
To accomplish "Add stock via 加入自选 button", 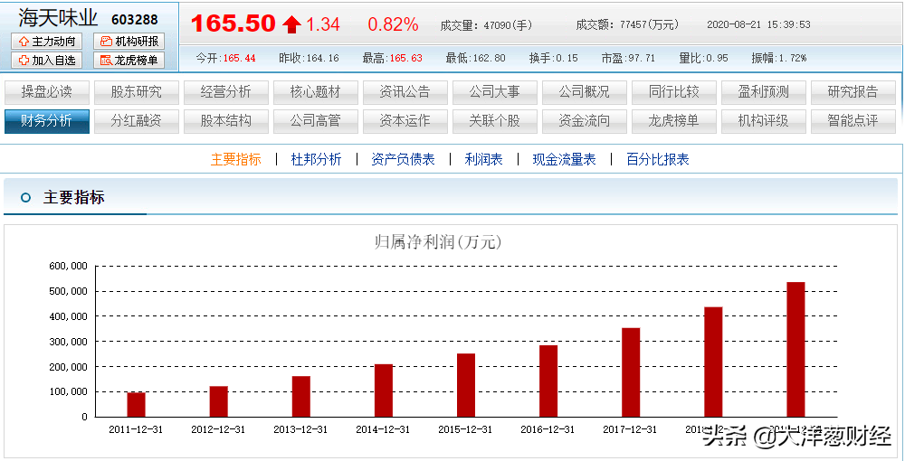I will (47, 60).
